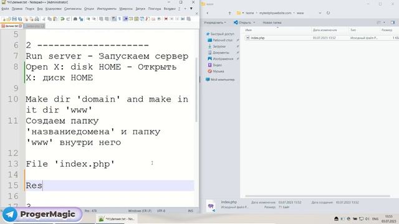Switch to the denwer.txt tab

[11, 26]
